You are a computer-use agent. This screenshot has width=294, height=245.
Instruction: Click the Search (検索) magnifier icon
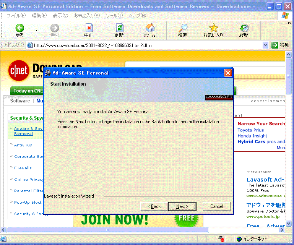tap(183, 28)
